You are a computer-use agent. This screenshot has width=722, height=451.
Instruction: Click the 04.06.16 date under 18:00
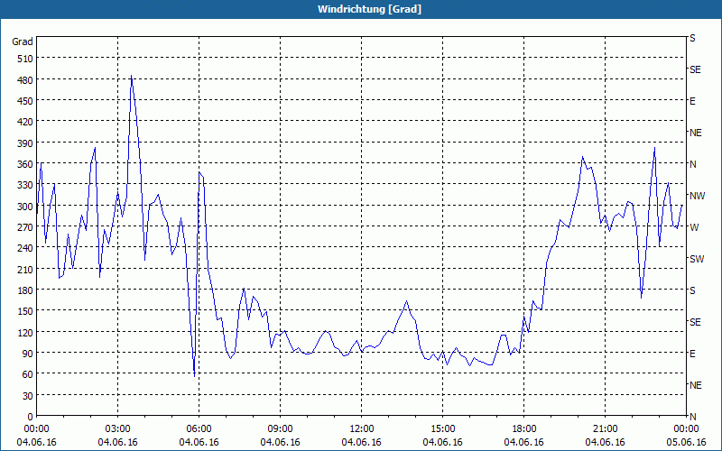tap(524, 442)
